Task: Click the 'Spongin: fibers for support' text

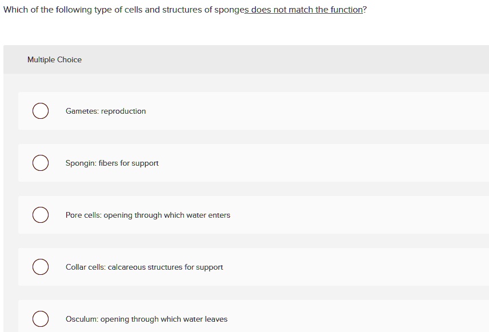Action: 112,163
